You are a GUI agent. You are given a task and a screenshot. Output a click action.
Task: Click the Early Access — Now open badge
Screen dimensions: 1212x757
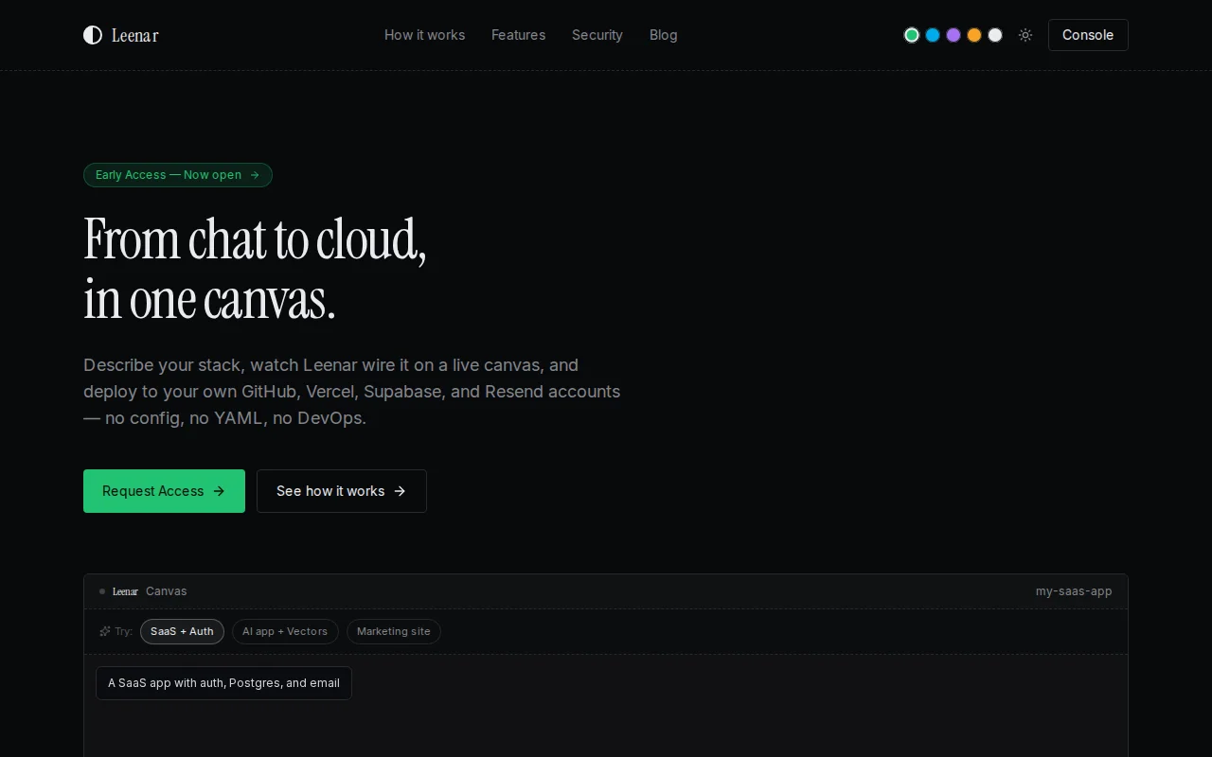(178, 175)
